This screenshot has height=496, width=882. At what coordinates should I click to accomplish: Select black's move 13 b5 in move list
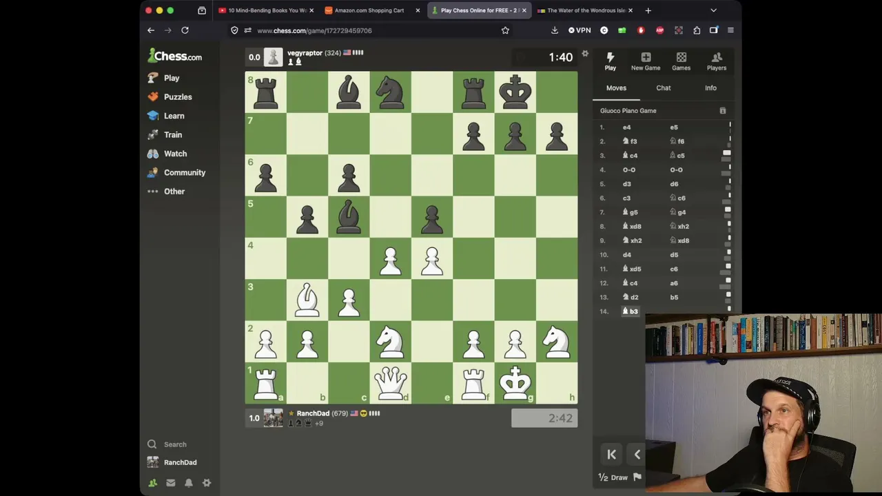674,298
